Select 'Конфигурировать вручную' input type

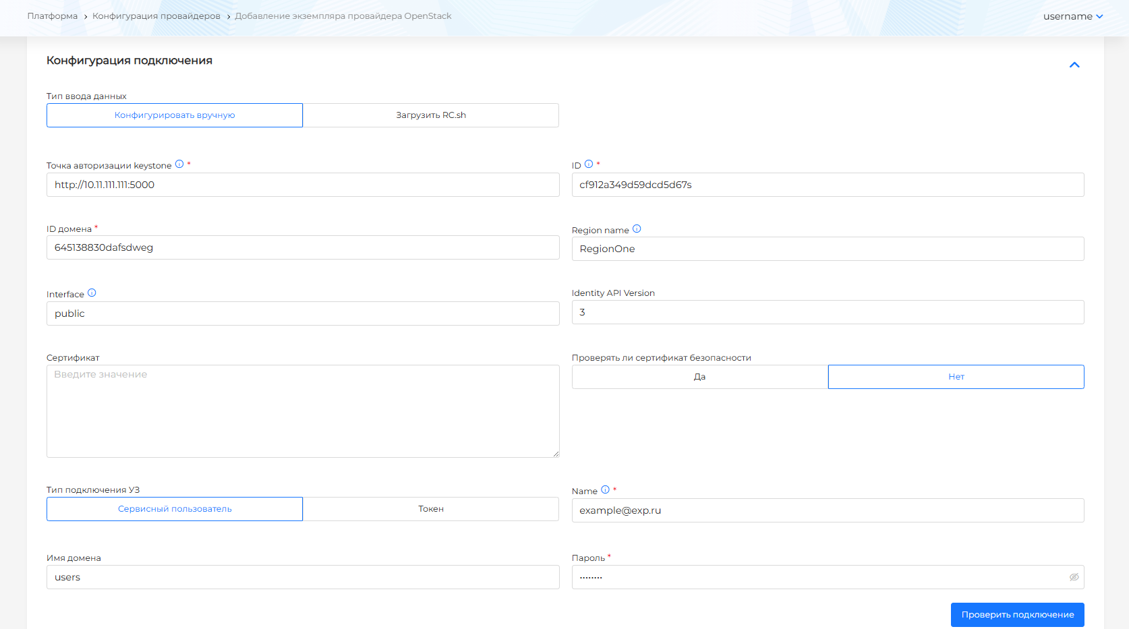tap(175, 115)
